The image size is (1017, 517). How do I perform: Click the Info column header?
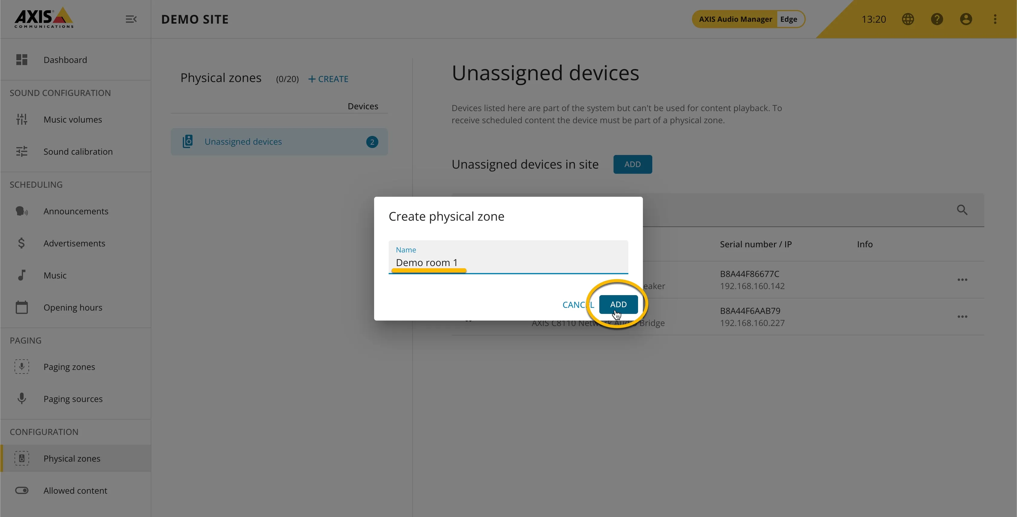(x=865, y=244)
